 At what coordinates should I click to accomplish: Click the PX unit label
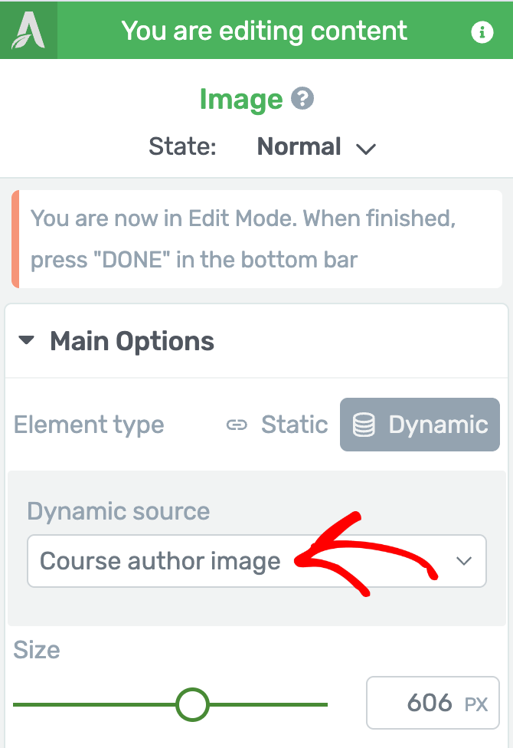[x=475, y=704]
